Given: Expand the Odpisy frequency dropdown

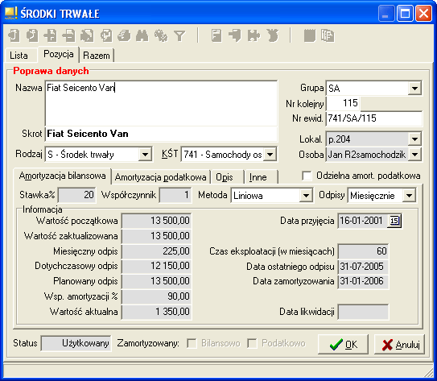Looking at the screenshot, I should pos(409,196).
